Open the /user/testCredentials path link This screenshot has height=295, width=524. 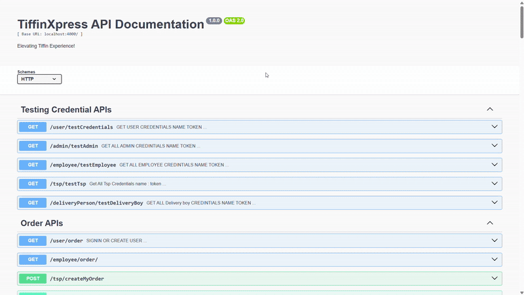pos(81,127)
